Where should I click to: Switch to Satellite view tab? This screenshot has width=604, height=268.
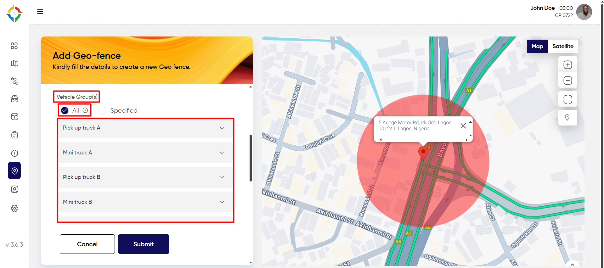click(563, 46)
